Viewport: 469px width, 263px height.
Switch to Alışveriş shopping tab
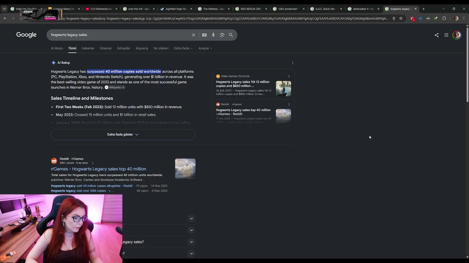142,48
